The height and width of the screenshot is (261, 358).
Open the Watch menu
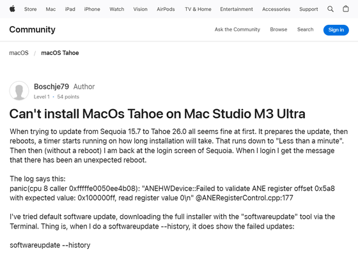(116, 10)
